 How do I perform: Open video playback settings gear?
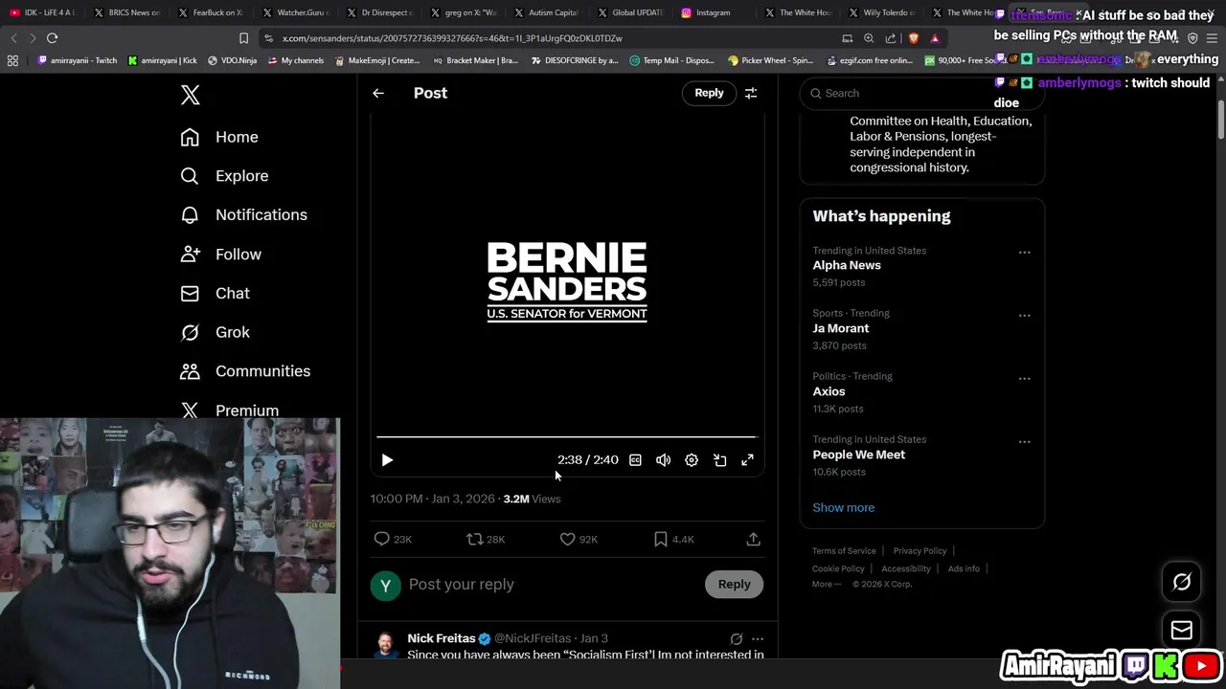click(692, 460)
